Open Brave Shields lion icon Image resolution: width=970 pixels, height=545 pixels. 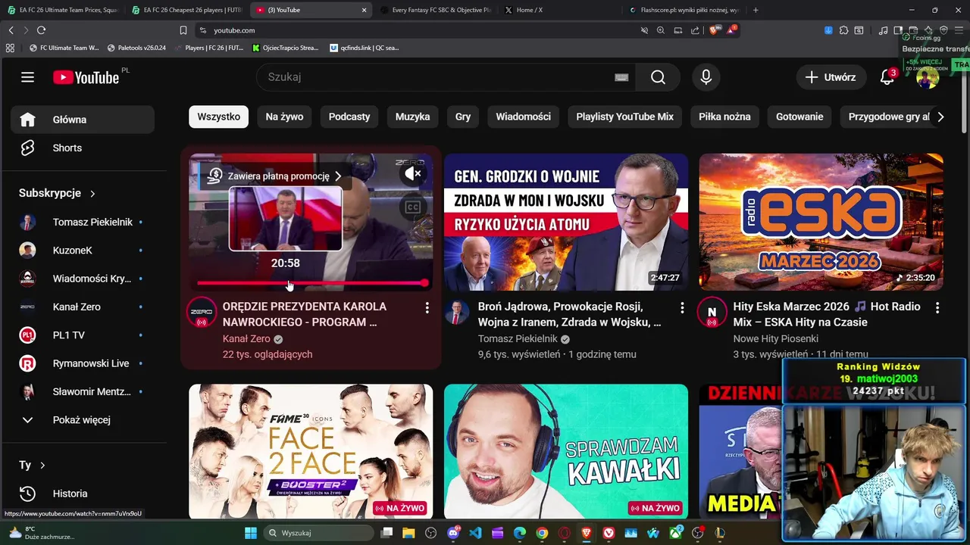click(714, 30)
